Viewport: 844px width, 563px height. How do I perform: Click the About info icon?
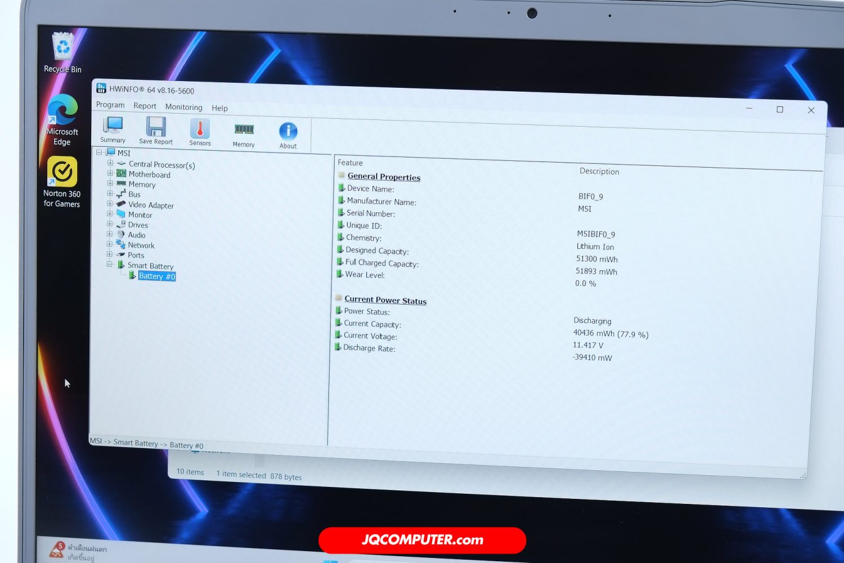[x=288, y=131]
